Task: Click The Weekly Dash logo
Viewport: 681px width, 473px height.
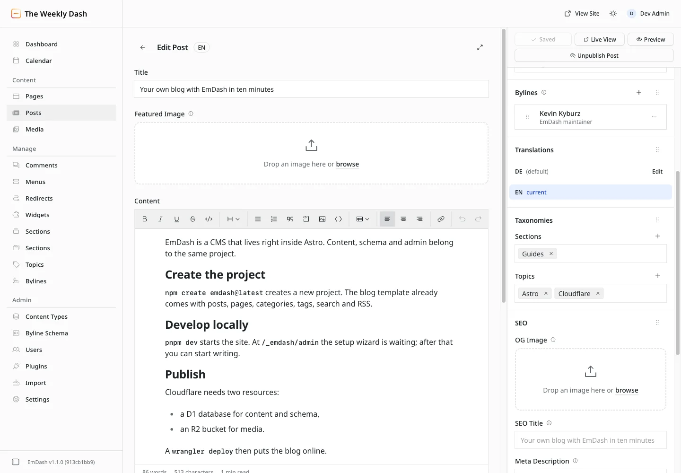Action: click(49, 14)
